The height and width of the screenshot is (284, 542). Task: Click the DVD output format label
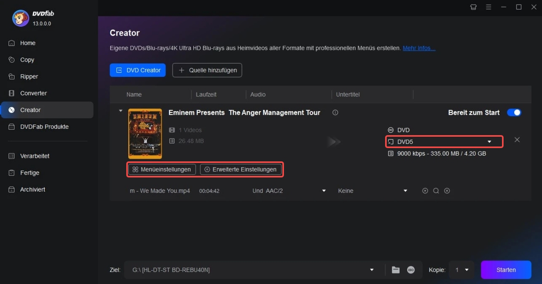(403, 130)
